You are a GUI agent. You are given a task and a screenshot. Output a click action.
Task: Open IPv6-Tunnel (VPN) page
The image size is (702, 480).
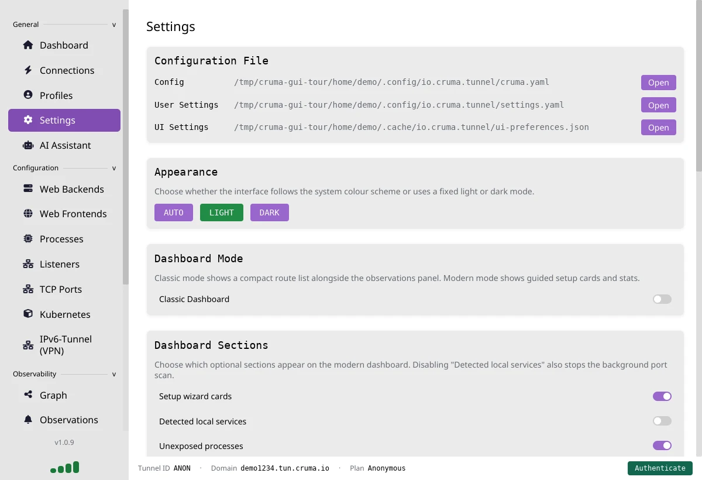click(x=64, y=345)
